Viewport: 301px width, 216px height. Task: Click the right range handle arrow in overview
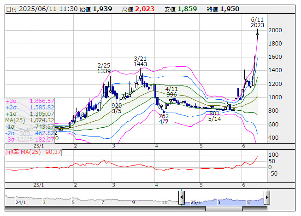coord(266,199)
